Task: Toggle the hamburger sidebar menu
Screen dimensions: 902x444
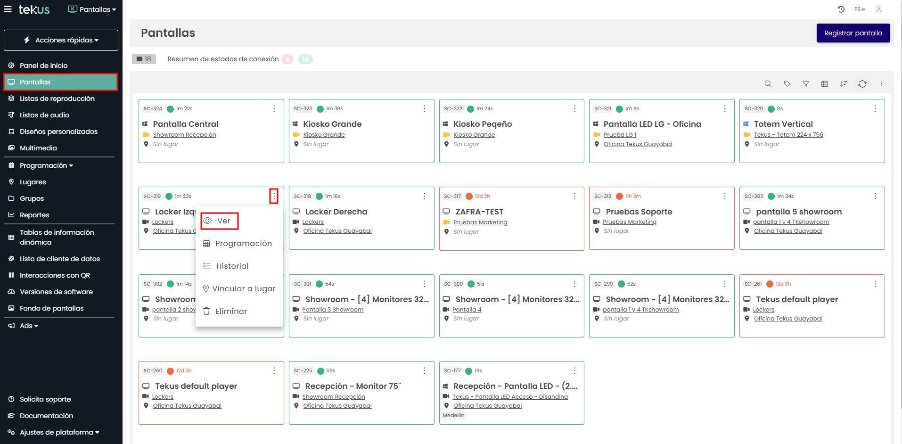Action: 8,9
